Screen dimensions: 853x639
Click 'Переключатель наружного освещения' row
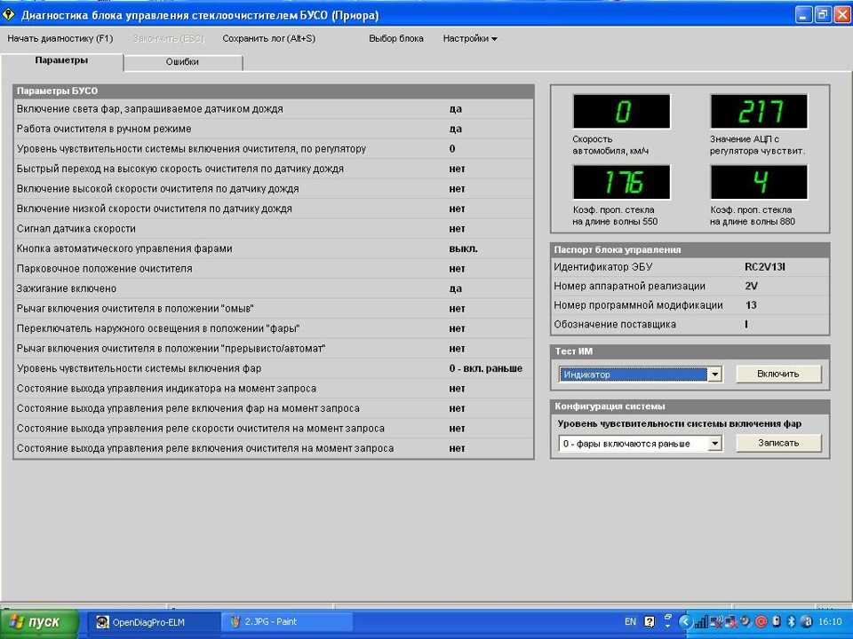[x=273, y=328]
